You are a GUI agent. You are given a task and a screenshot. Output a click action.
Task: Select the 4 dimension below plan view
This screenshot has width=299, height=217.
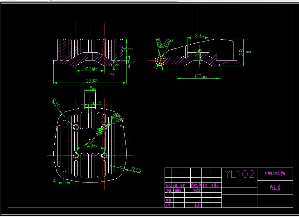[55, 181]
